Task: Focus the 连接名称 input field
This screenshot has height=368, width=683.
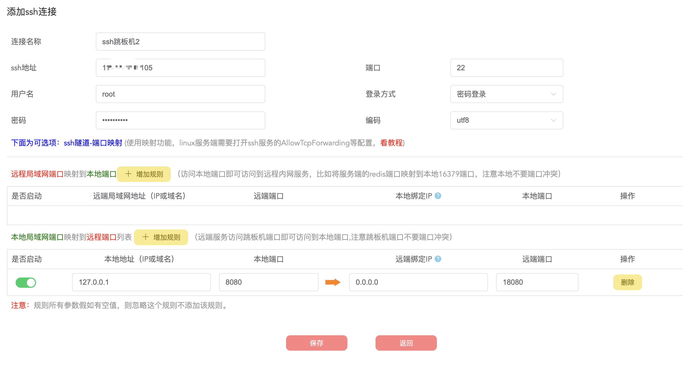Action: pos(180,42)
